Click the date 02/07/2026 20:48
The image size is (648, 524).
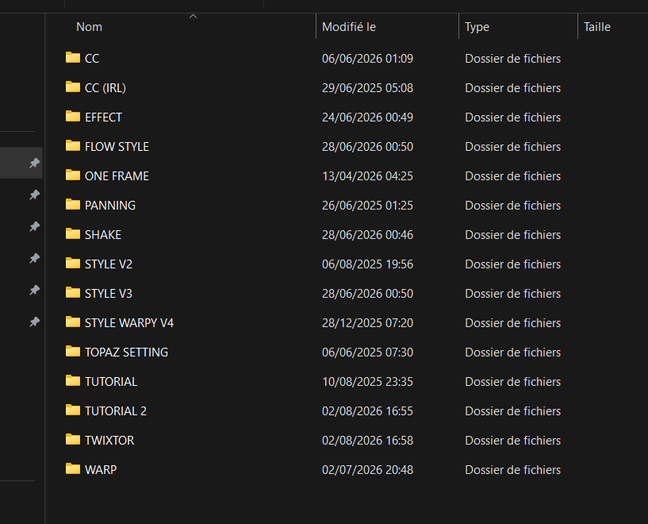point(367,469)
